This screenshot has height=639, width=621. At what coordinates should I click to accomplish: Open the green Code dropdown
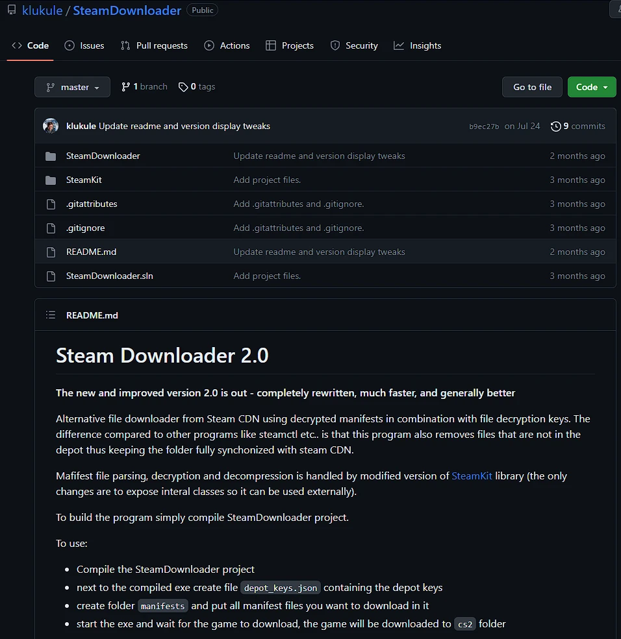tap(591, 87)
